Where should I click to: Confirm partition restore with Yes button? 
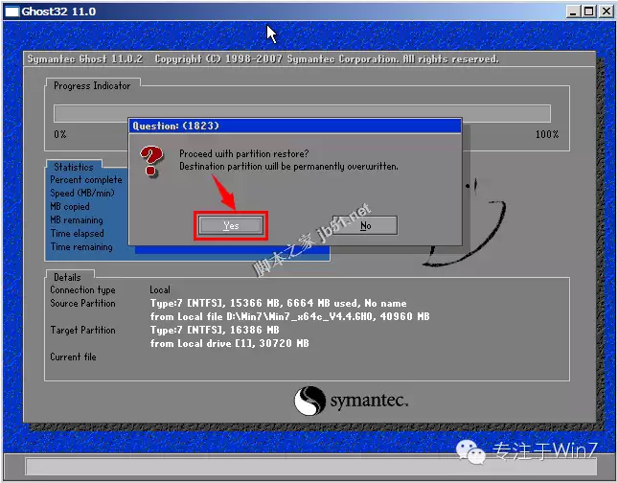click(231, 225)
